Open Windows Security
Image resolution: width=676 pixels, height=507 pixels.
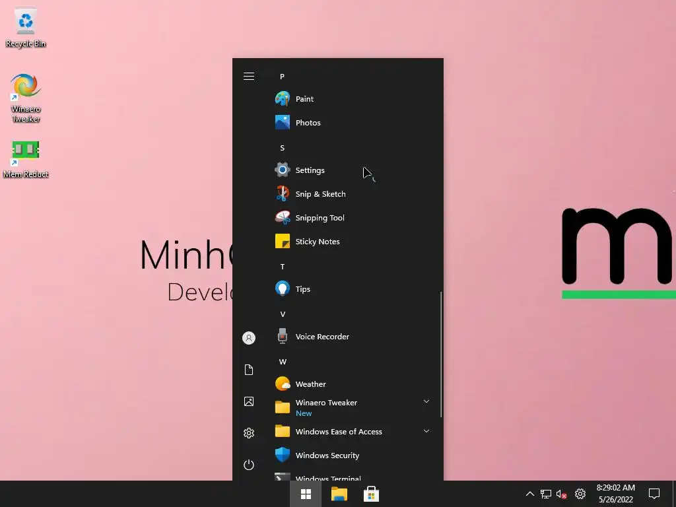coord(353,456)
